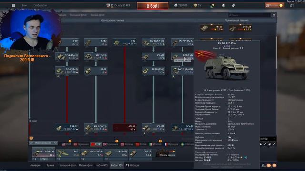Open the Наборы presets manager

(132, 165)
